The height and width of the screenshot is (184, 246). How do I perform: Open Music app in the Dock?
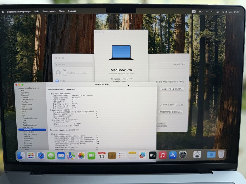162,155
